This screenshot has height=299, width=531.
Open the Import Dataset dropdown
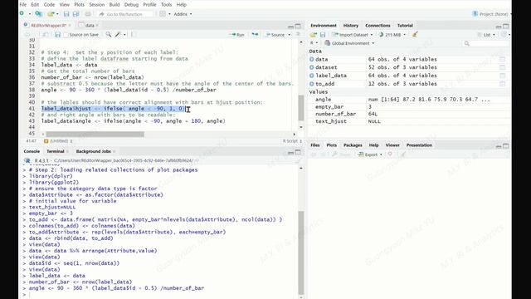352,35
